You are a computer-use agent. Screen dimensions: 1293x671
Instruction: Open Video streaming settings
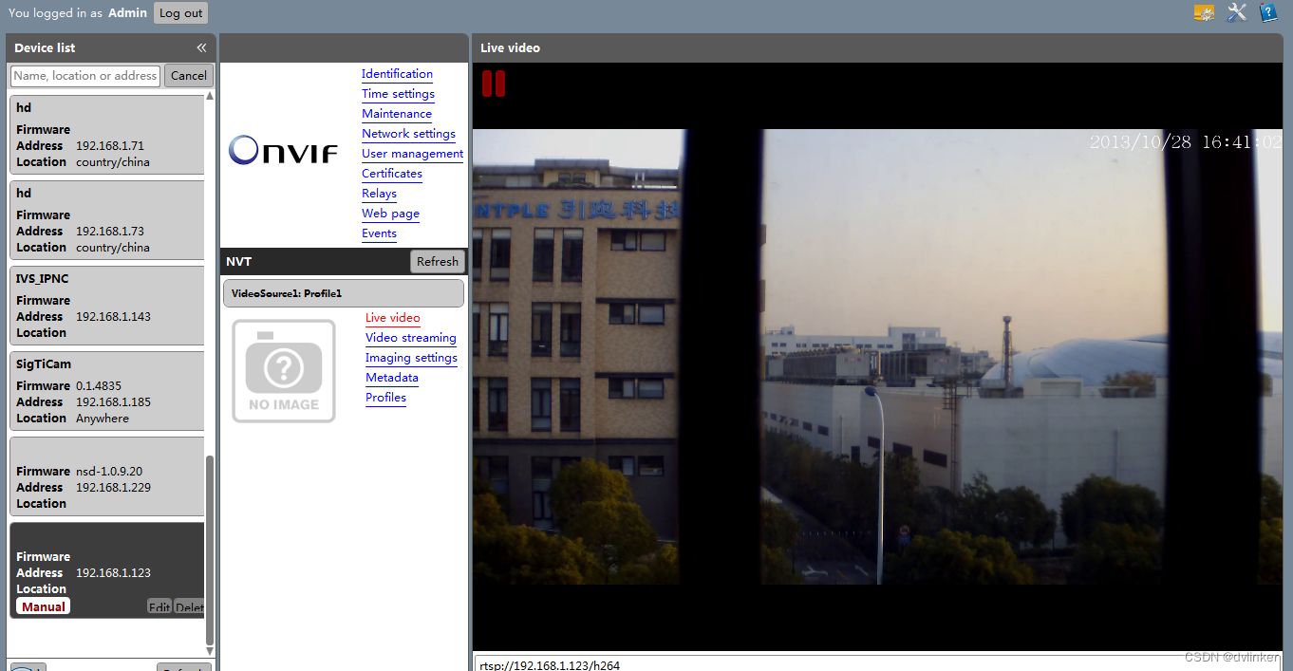410,338
